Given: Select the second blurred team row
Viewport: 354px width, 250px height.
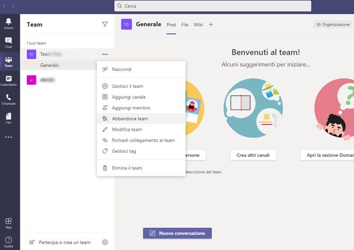Looking at the screenshot, I should tap(67, 80).
